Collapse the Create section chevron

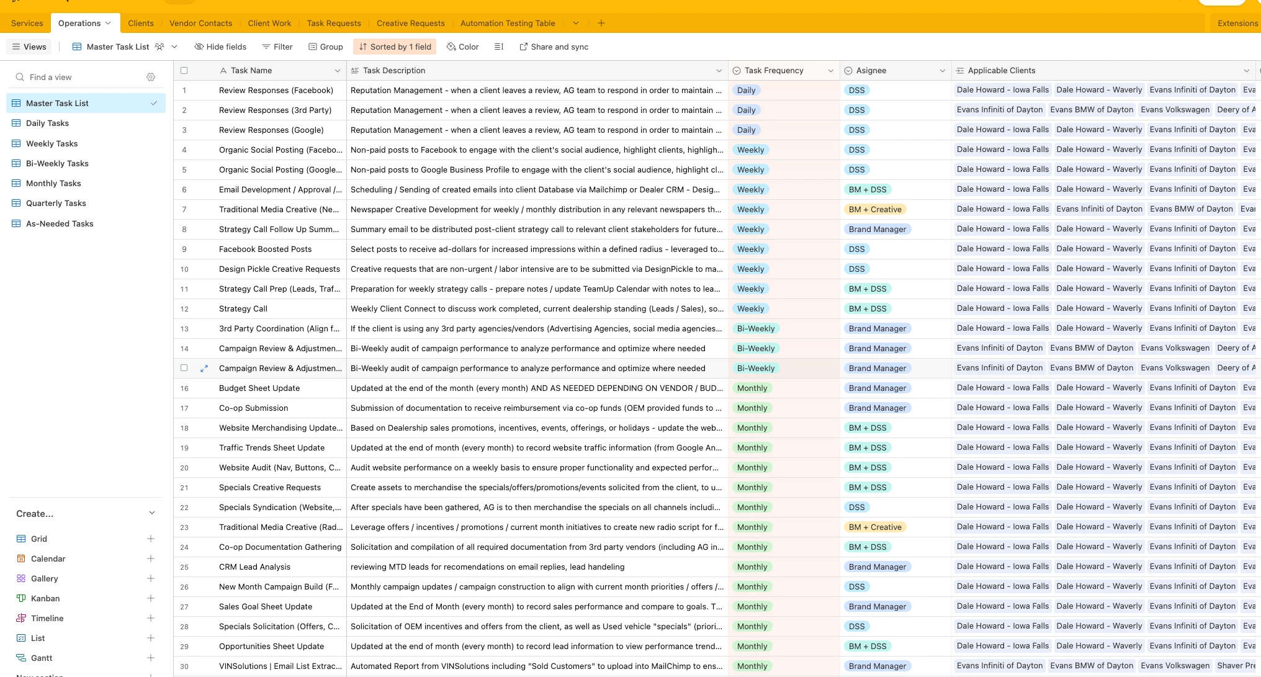click(x=152, y=513)
